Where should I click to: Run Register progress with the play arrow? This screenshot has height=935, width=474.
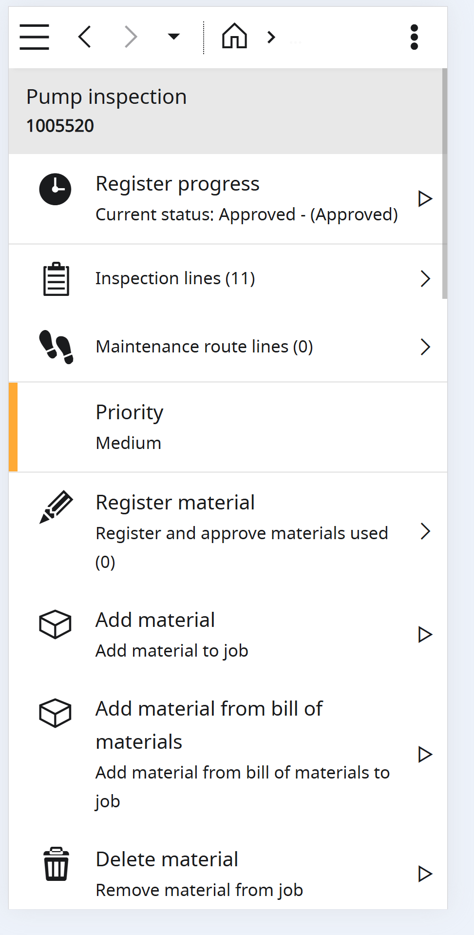tap(425, 199)
